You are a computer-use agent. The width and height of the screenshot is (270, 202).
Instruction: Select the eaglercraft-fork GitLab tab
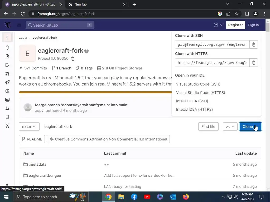tap(33, 4)
